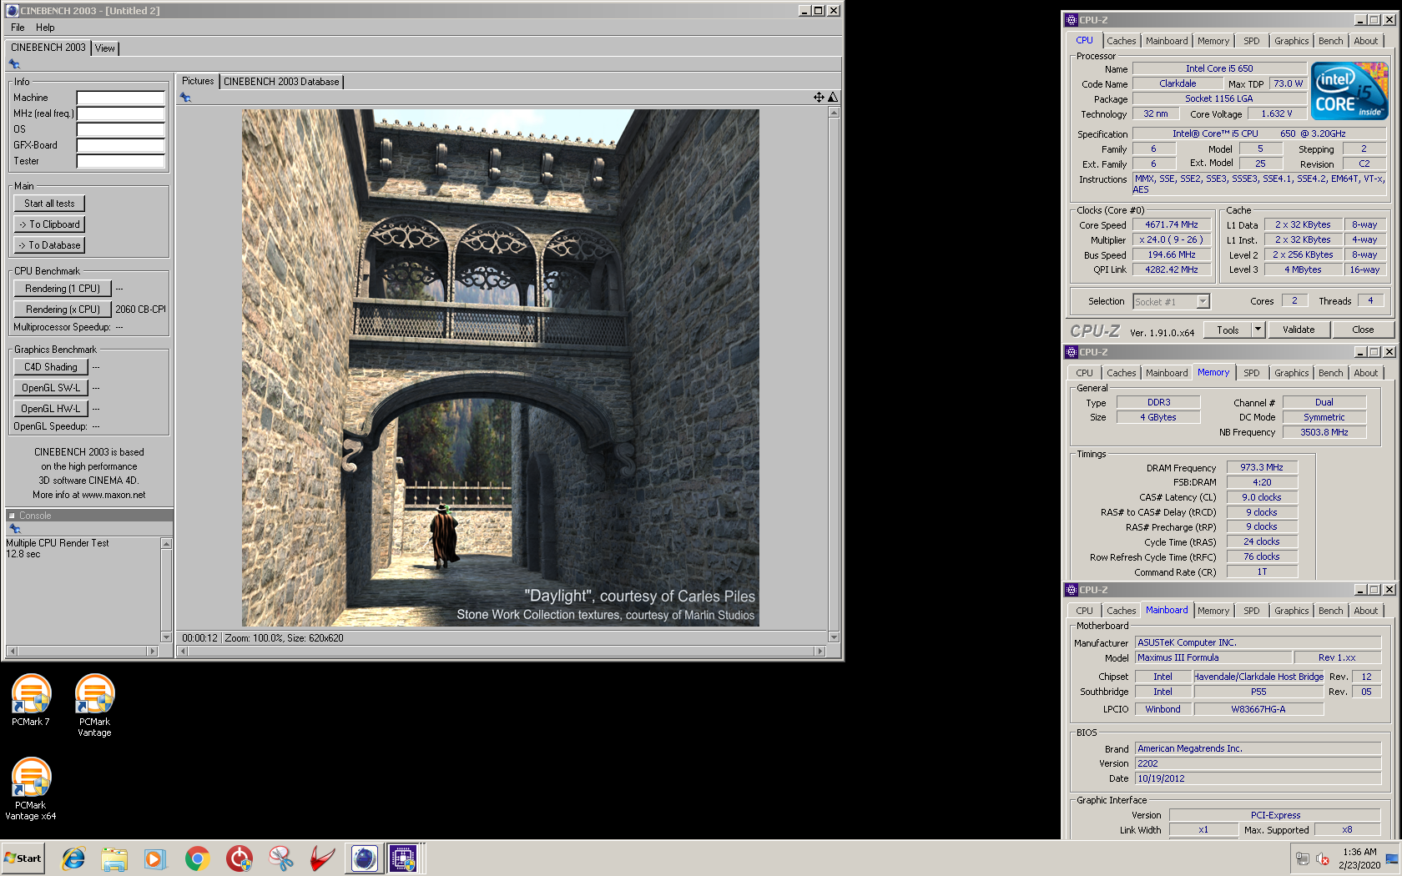Click the pin icon in the CINEBENCH toolbar

click(x=14, y=64)
